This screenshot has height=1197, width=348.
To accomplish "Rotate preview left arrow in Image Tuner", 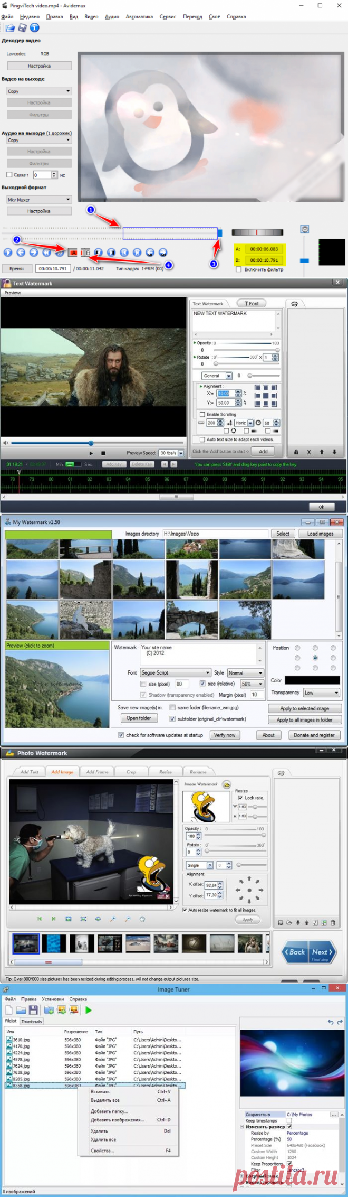I will coord(331,1022).
